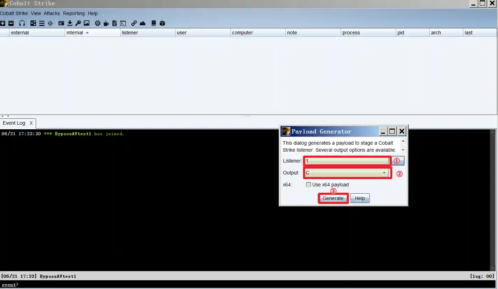
Task: Click the picture screenshots icon in toolbar
Action: point(87,23)
